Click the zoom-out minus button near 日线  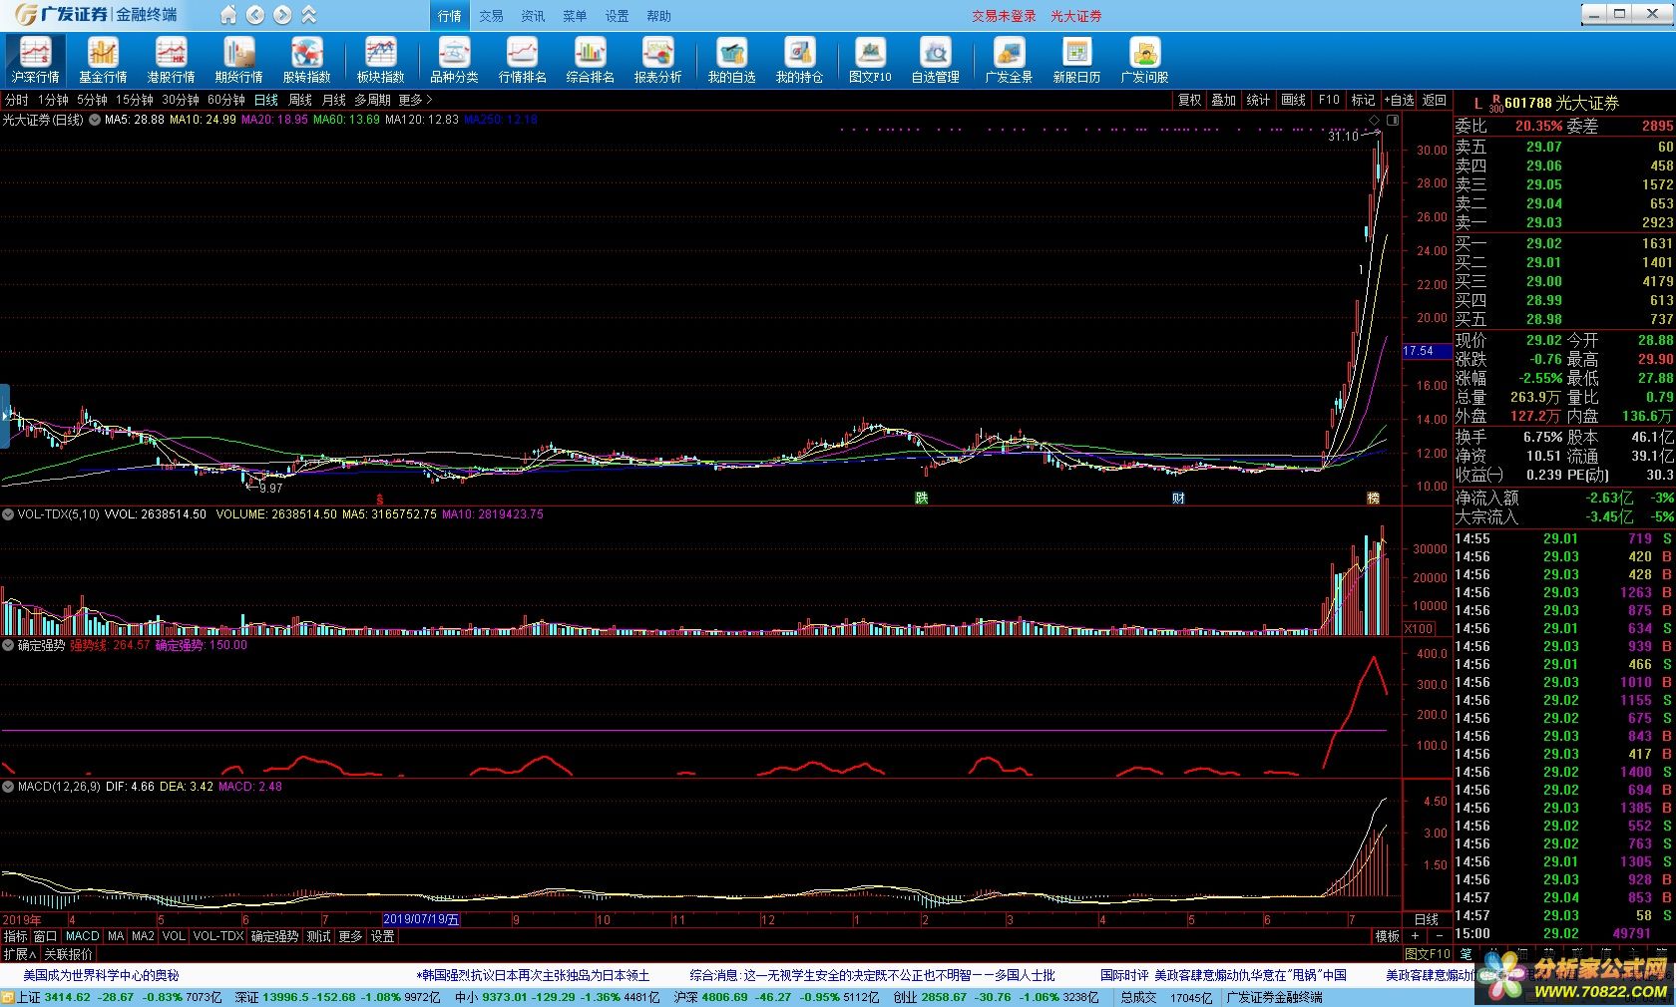pos(1439,936)
